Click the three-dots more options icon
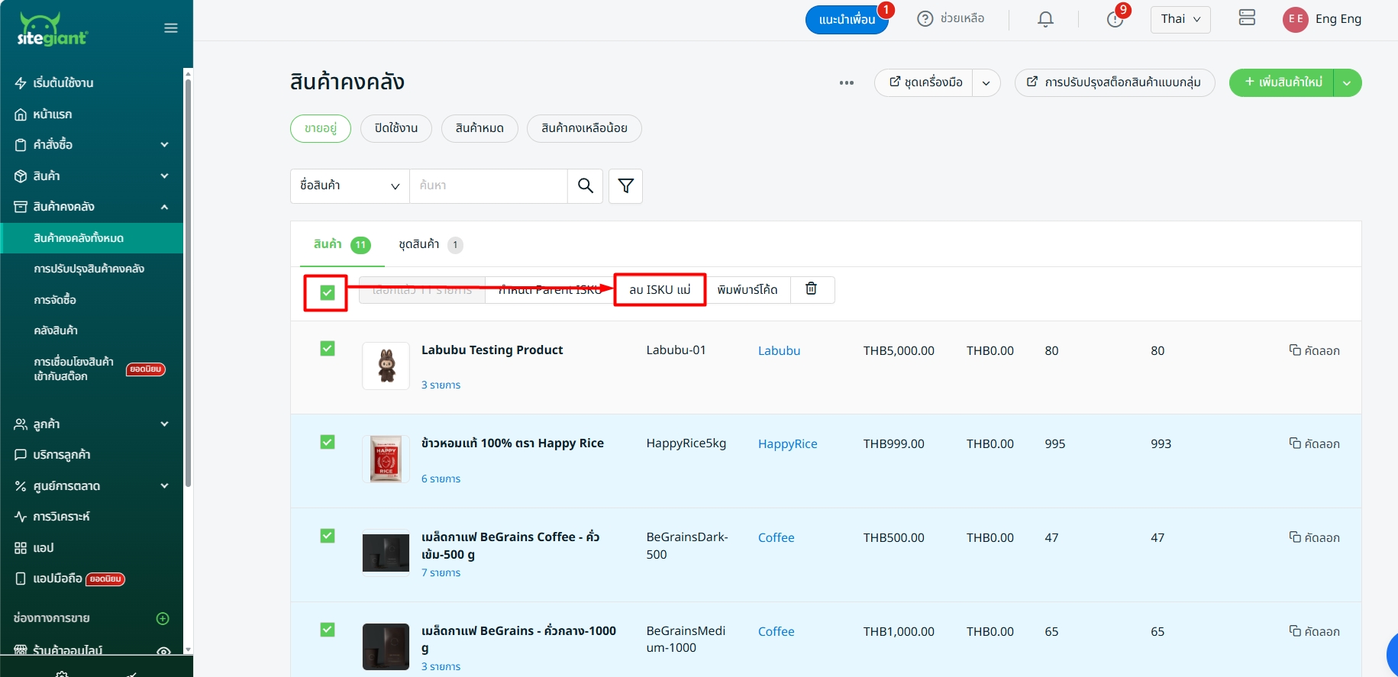 point(846,82)
